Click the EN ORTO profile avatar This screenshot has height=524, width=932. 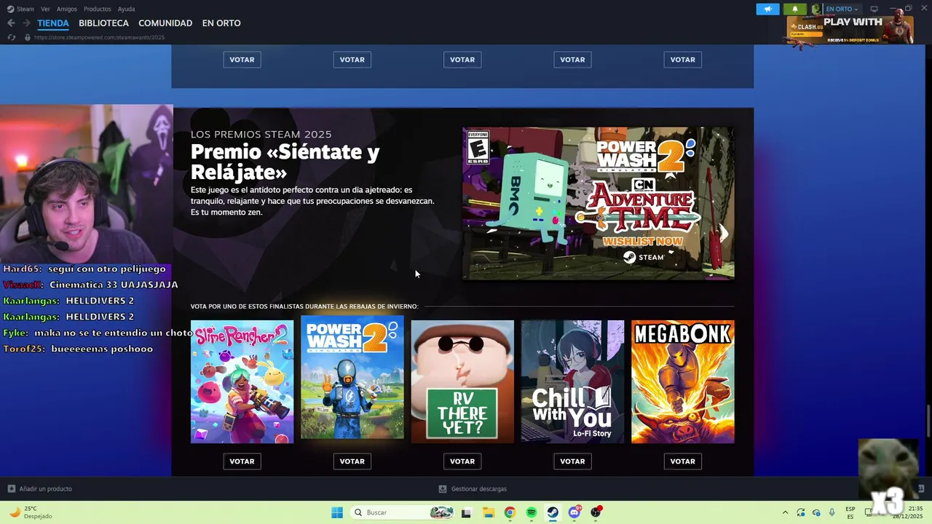coord(816,9)
